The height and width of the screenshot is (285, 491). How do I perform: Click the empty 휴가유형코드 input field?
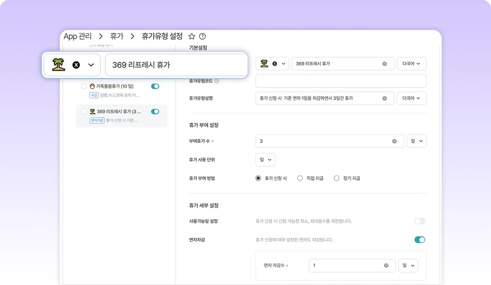coord(341,81)
